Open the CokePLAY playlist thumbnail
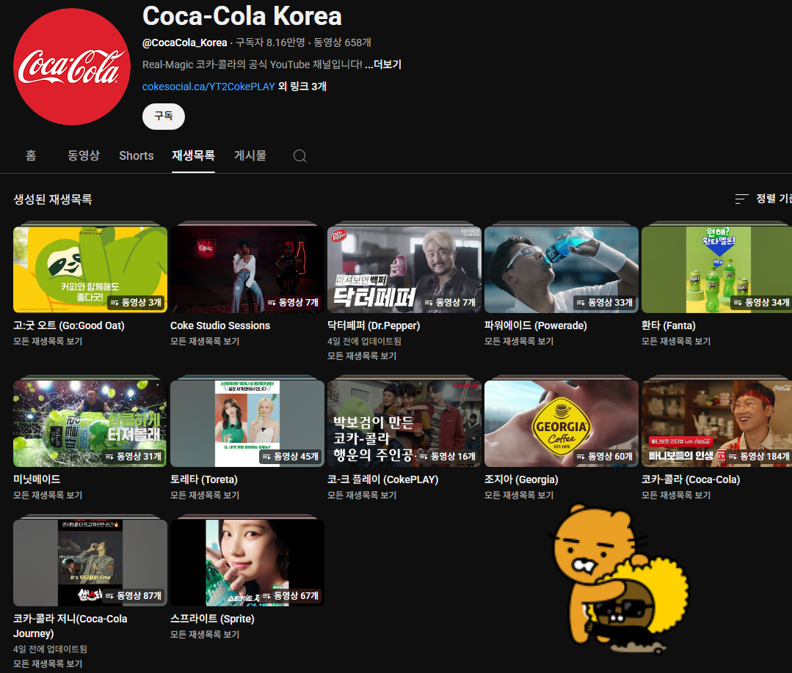Screen dimensions: 792x673 point(404,423)
